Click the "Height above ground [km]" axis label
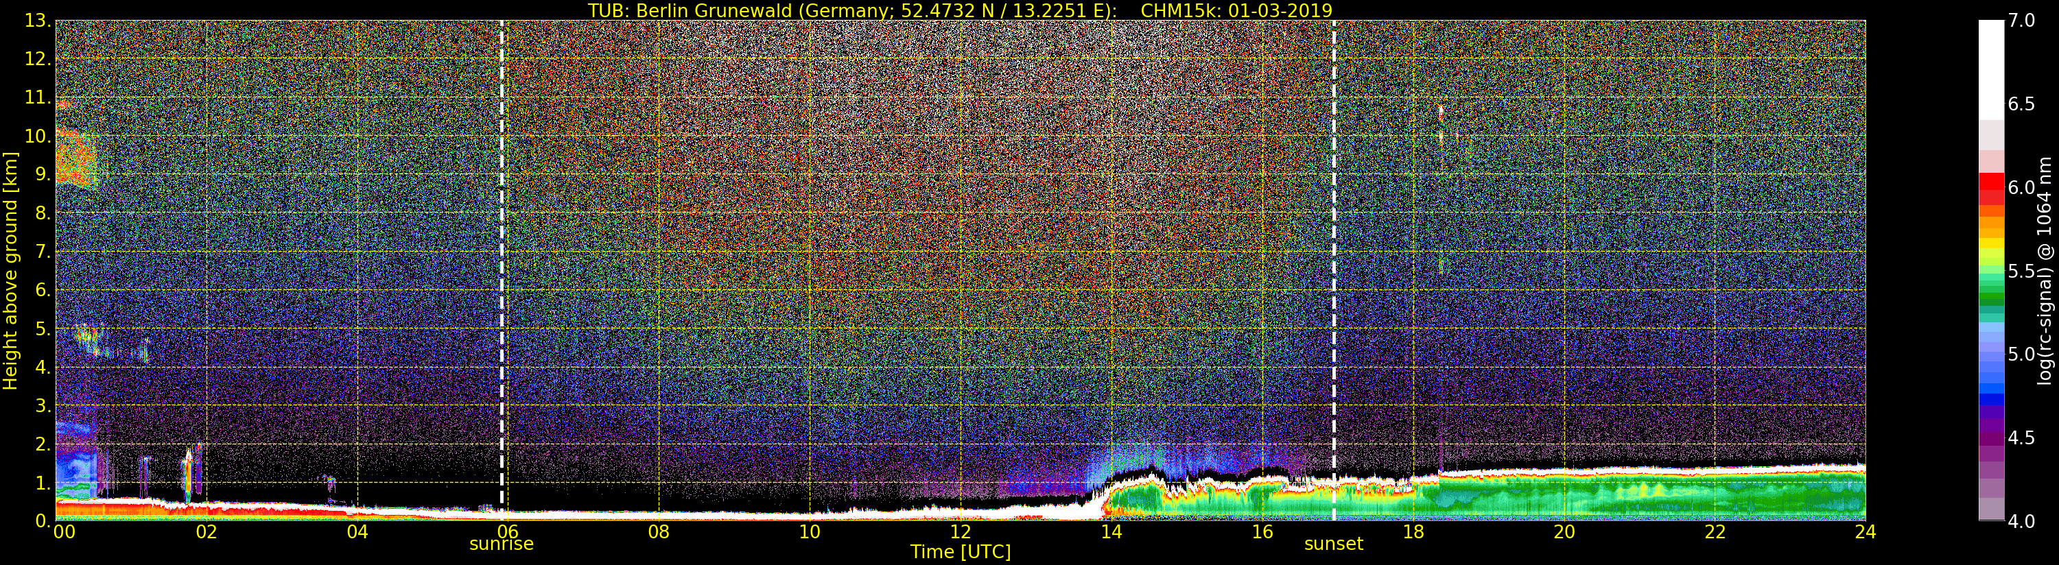 click(x=10, y=271)
